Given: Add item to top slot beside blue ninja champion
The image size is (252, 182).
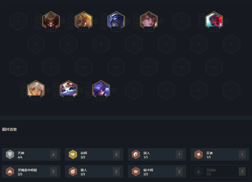Looking at the screenshot, I should point(104,16).
